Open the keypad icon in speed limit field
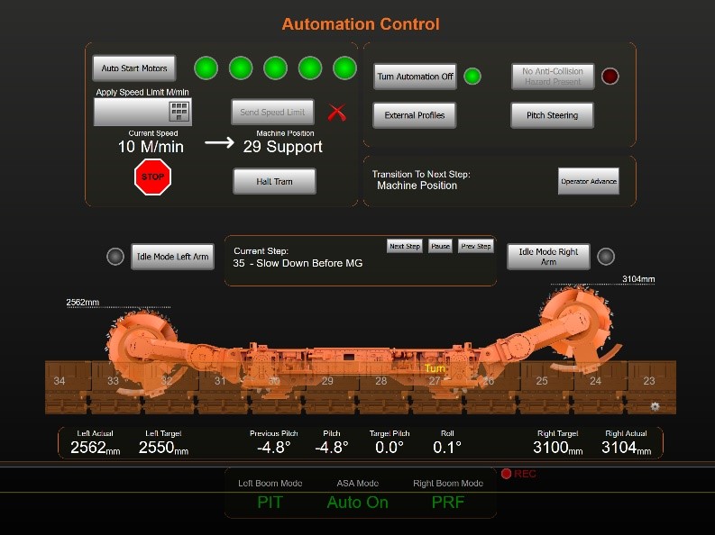This screenshot has width=715, height=535. 179,112
